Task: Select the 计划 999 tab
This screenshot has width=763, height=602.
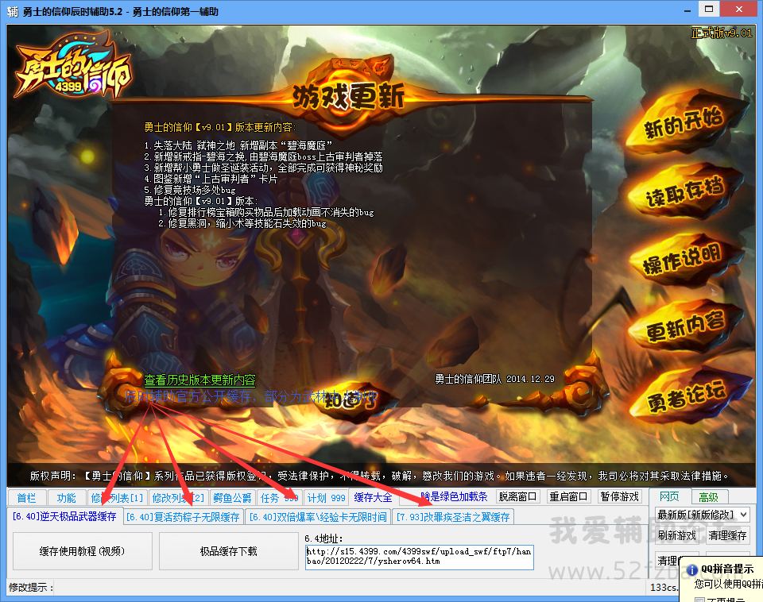Action: pyautogui.click(x=326, y=498)
